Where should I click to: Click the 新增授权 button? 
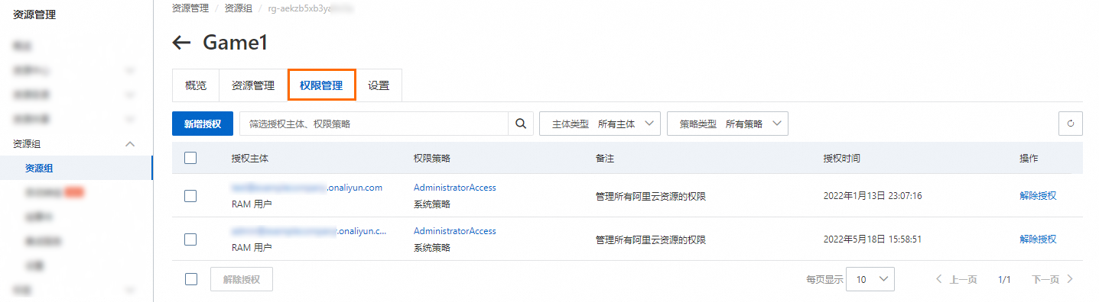(203, 124)
